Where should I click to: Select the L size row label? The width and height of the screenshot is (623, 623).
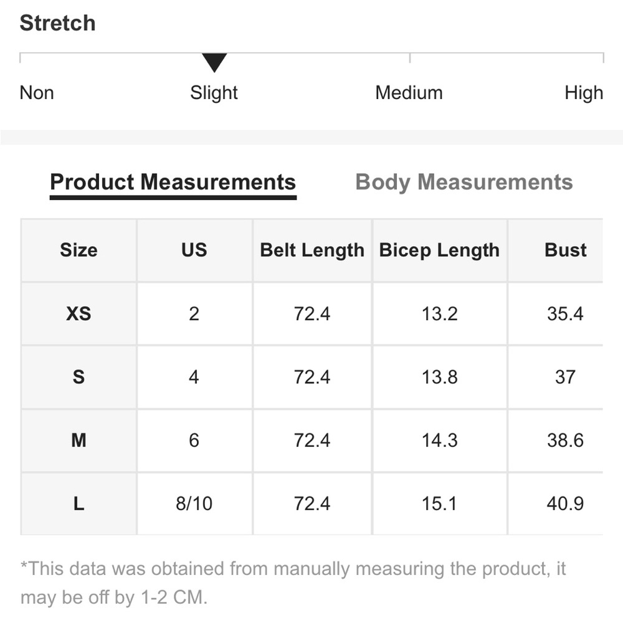[x=78, y=503]
